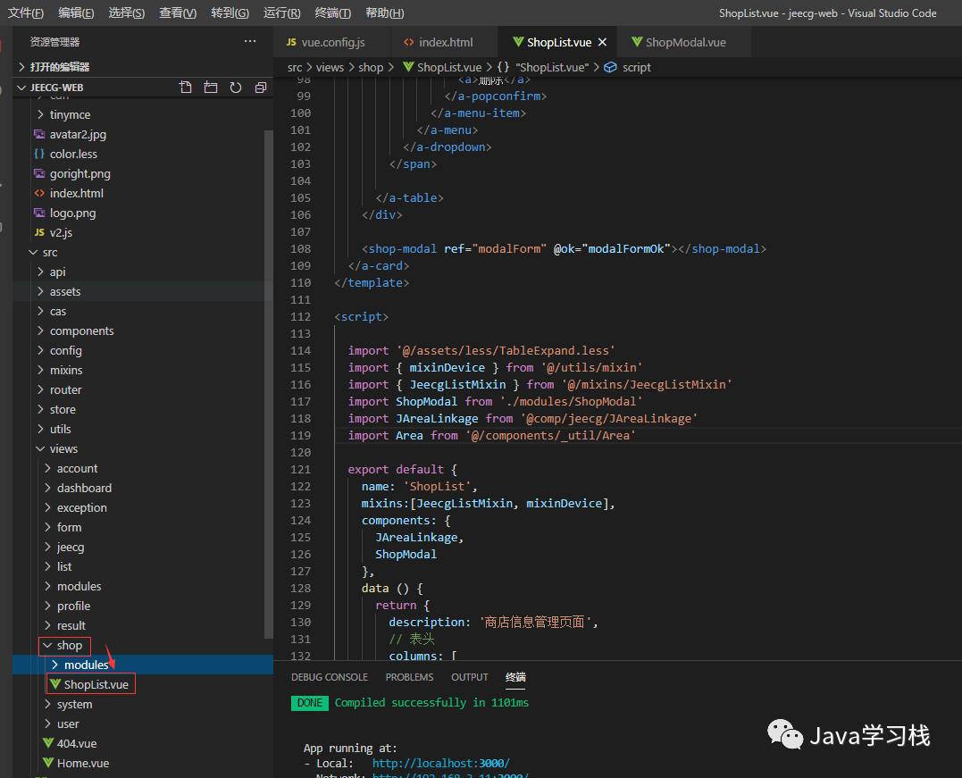Collapse the shop folder
Screen dimensions: 962x778
(142, 645)
